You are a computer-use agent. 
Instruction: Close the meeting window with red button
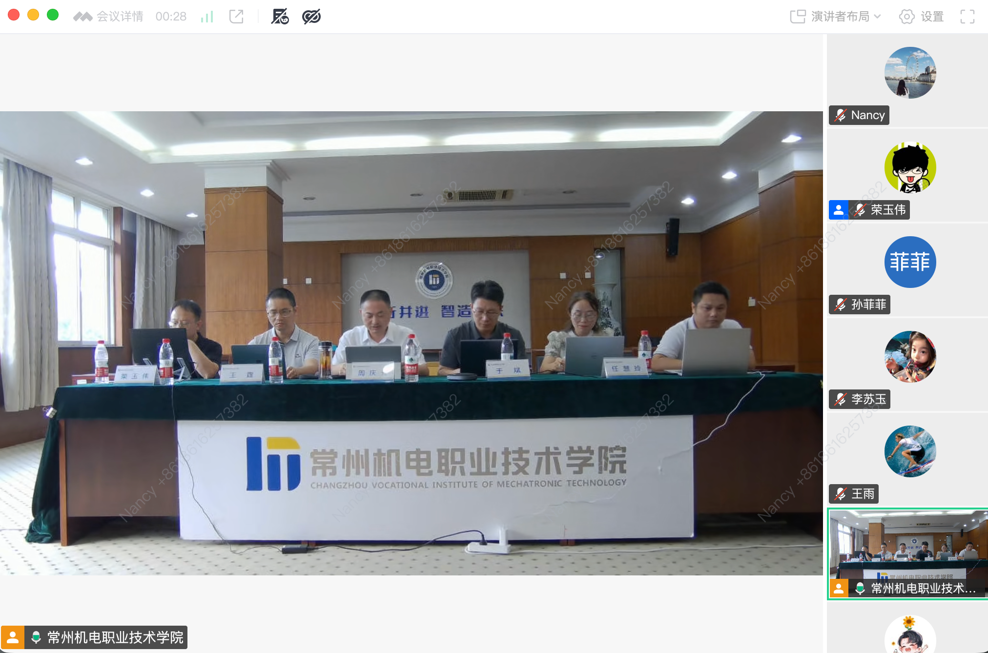14,15
